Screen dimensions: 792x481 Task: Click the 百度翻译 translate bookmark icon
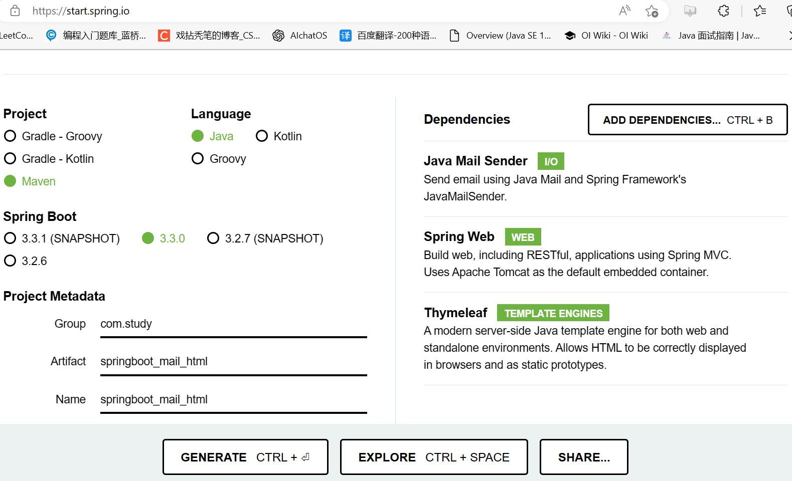(x=346, y=35)
